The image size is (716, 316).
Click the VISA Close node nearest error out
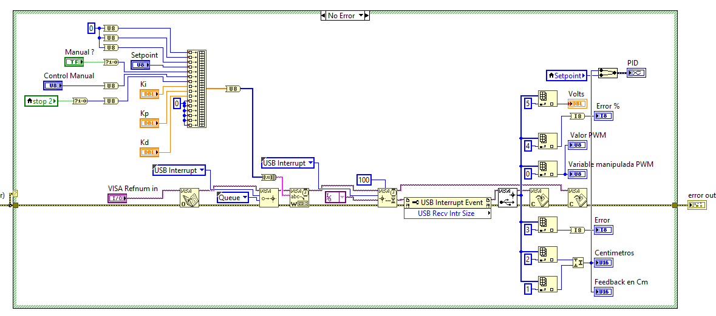tap(577, 198)
